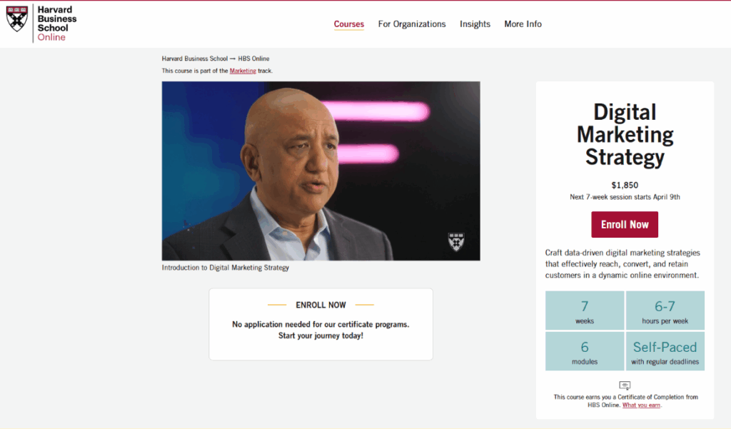Open the More Info menu
Image resolution: width=731 pixels, height=429 pixels.
pos(523,24)
